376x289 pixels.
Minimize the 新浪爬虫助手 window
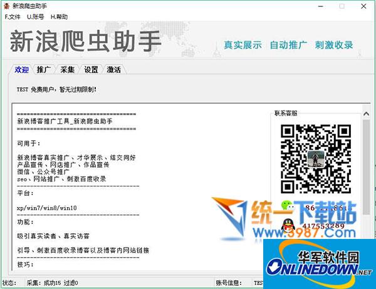click(321, 6)
